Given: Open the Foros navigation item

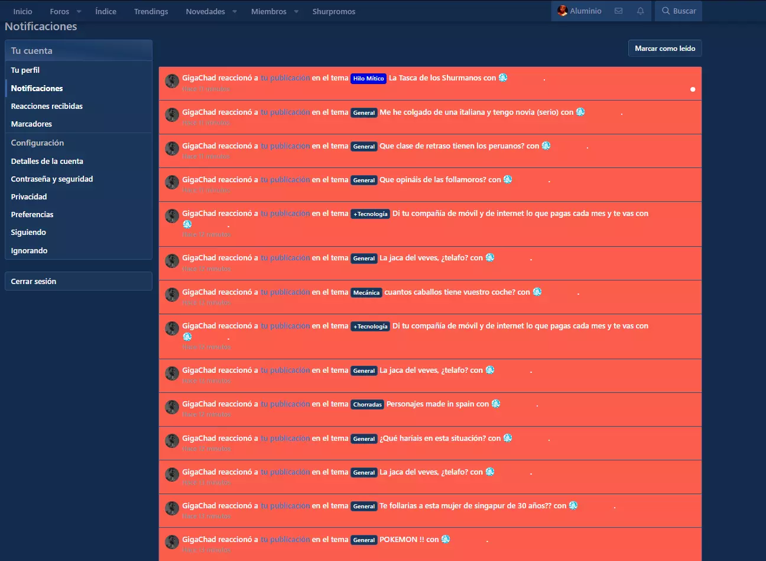Looking at the screenshot, I should click(x=59, y=11).
